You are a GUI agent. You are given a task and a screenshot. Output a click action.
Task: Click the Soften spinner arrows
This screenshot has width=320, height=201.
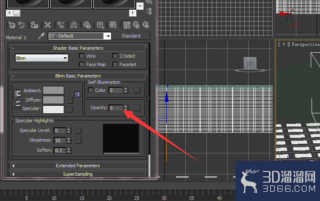(x=69, y=150)
